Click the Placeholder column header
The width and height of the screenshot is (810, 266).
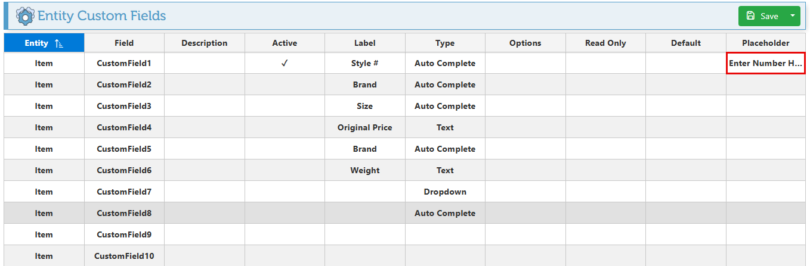pyautogui.click(x=765, y=43)
